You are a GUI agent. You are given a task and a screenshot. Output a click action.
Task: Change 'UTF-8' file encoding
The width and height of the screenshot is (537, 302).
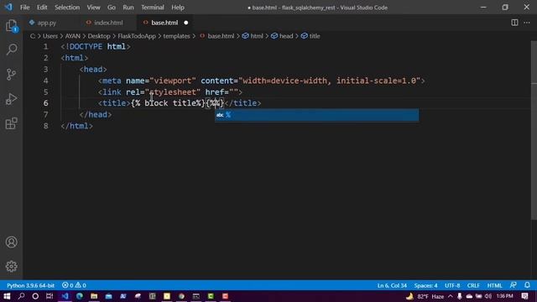coord(452,285)
